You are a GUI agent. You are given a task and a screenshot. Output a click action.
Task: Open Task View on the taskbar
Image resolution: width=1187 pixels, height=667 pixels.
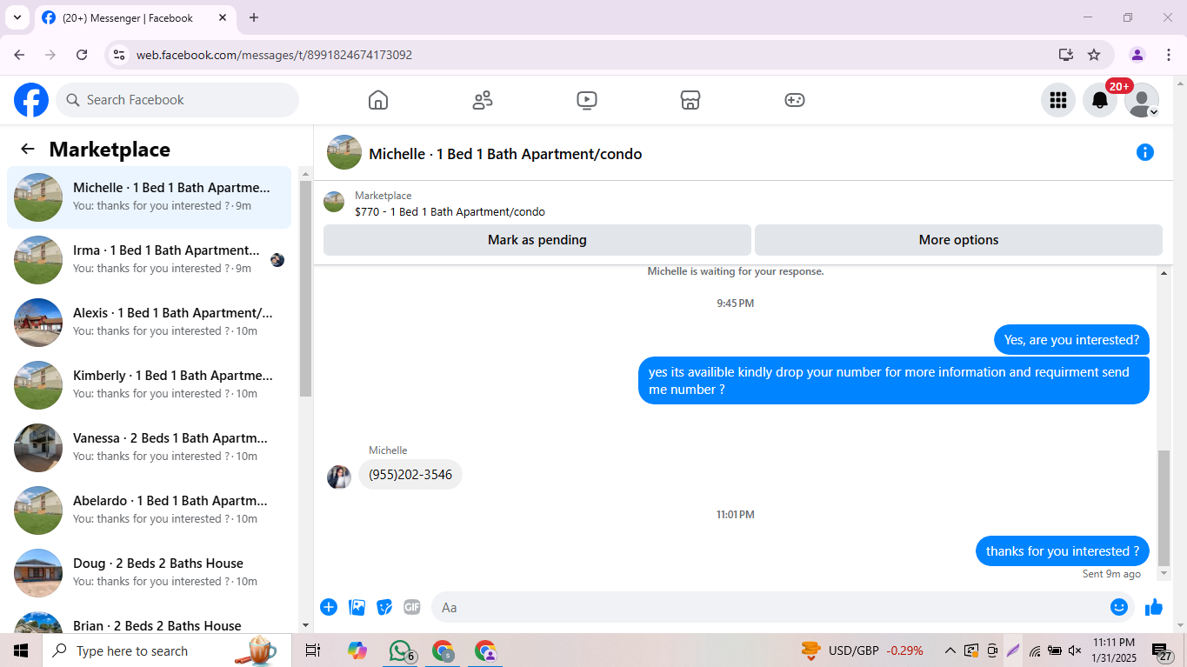click(313, 650)
